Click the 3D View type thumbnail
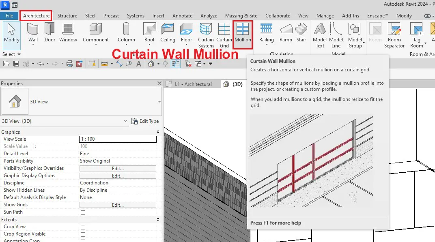This screenshot has height=242, width=435. pos(15,101)
